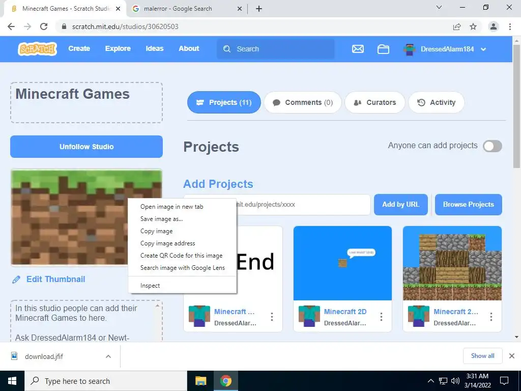Click the Browse Projects button
Image resolution: width=521 pixels, height=391 pixels.
tap(469, 205)
